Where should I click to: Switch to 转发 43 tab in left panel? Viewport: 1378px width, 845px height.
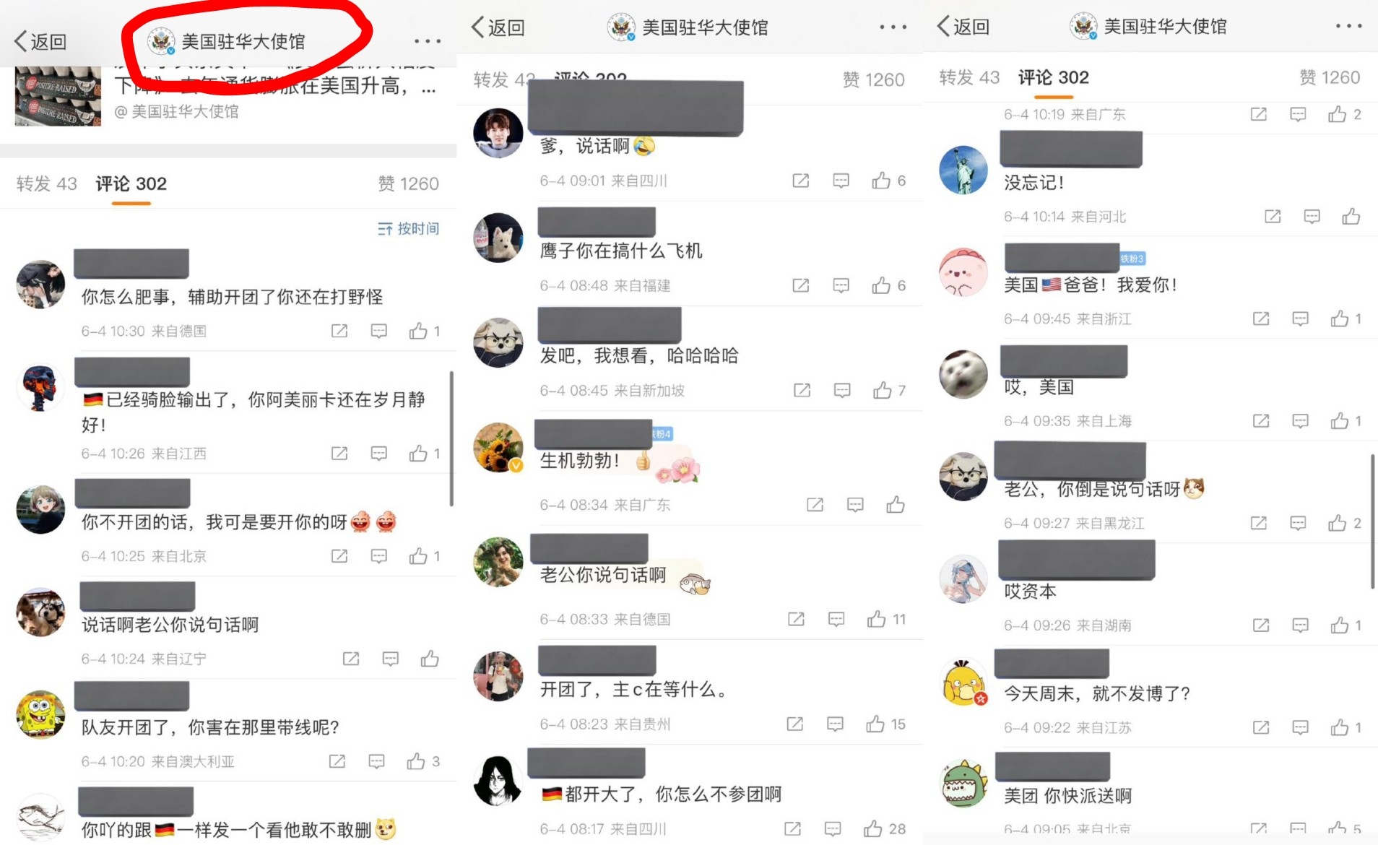[46, 183]
